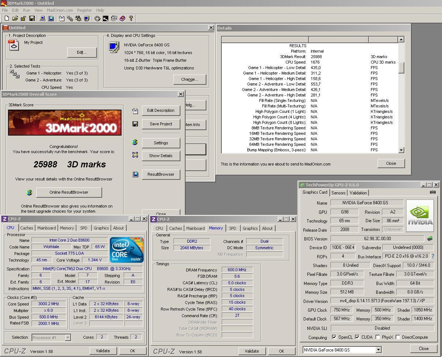Open the File menu

(5, 10)
